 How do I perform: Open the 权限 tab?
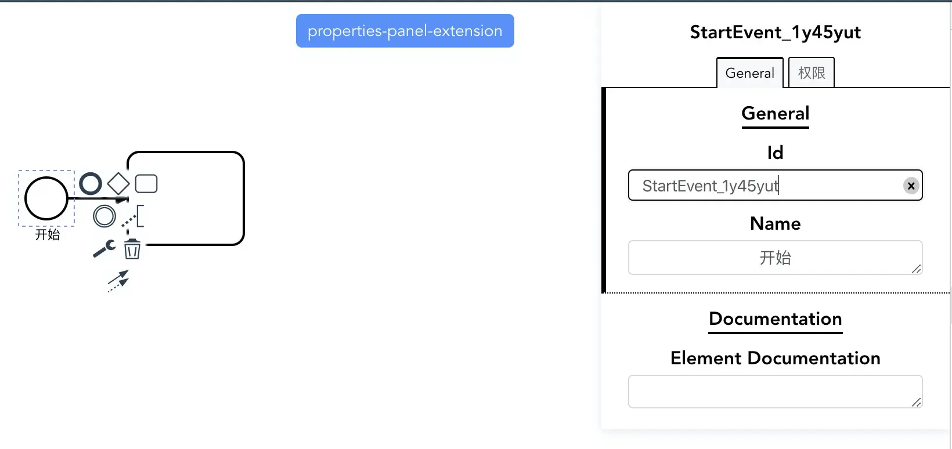[x=811, y=73]
